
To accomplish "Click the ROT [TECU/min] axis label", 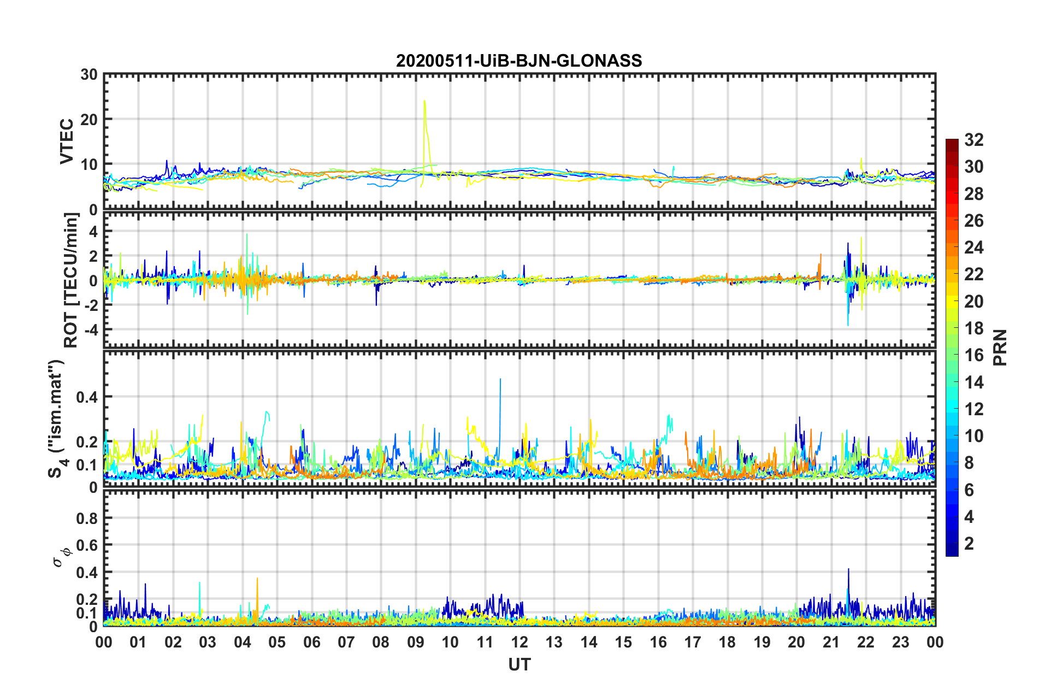I will [71, 280].
